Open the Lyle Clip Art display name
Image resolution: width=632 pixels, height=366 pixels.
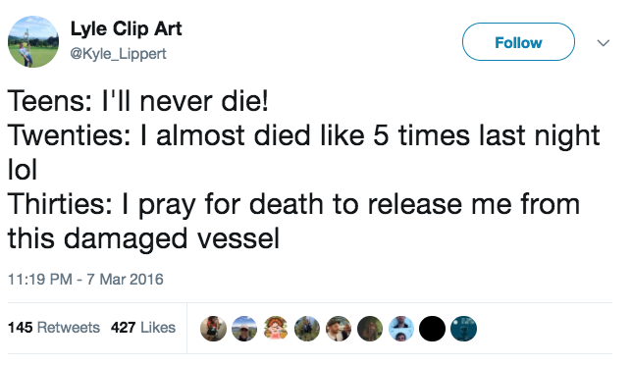coord(127,29)
